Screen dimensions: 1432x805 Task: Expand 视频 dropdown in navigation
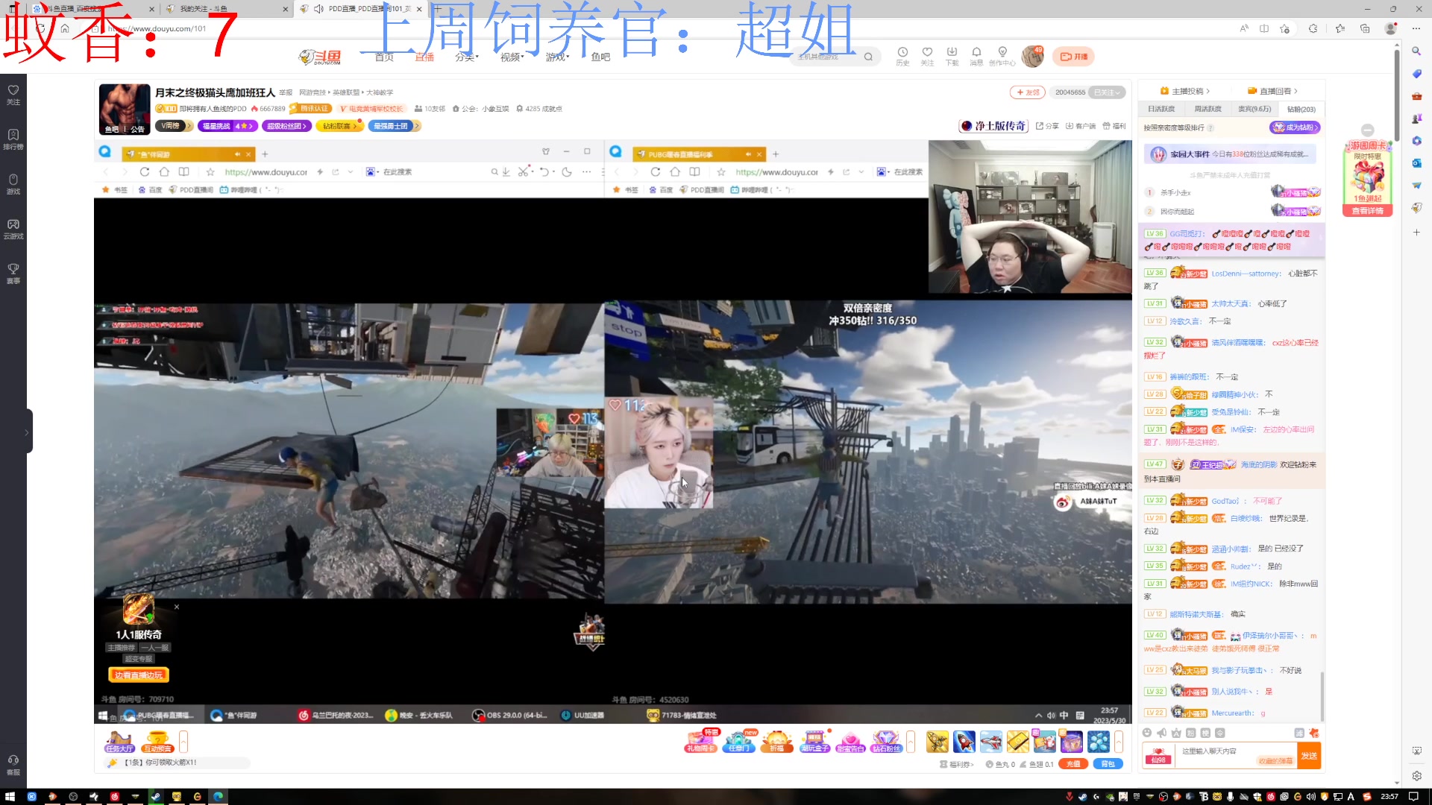click(x=512, y=57)
